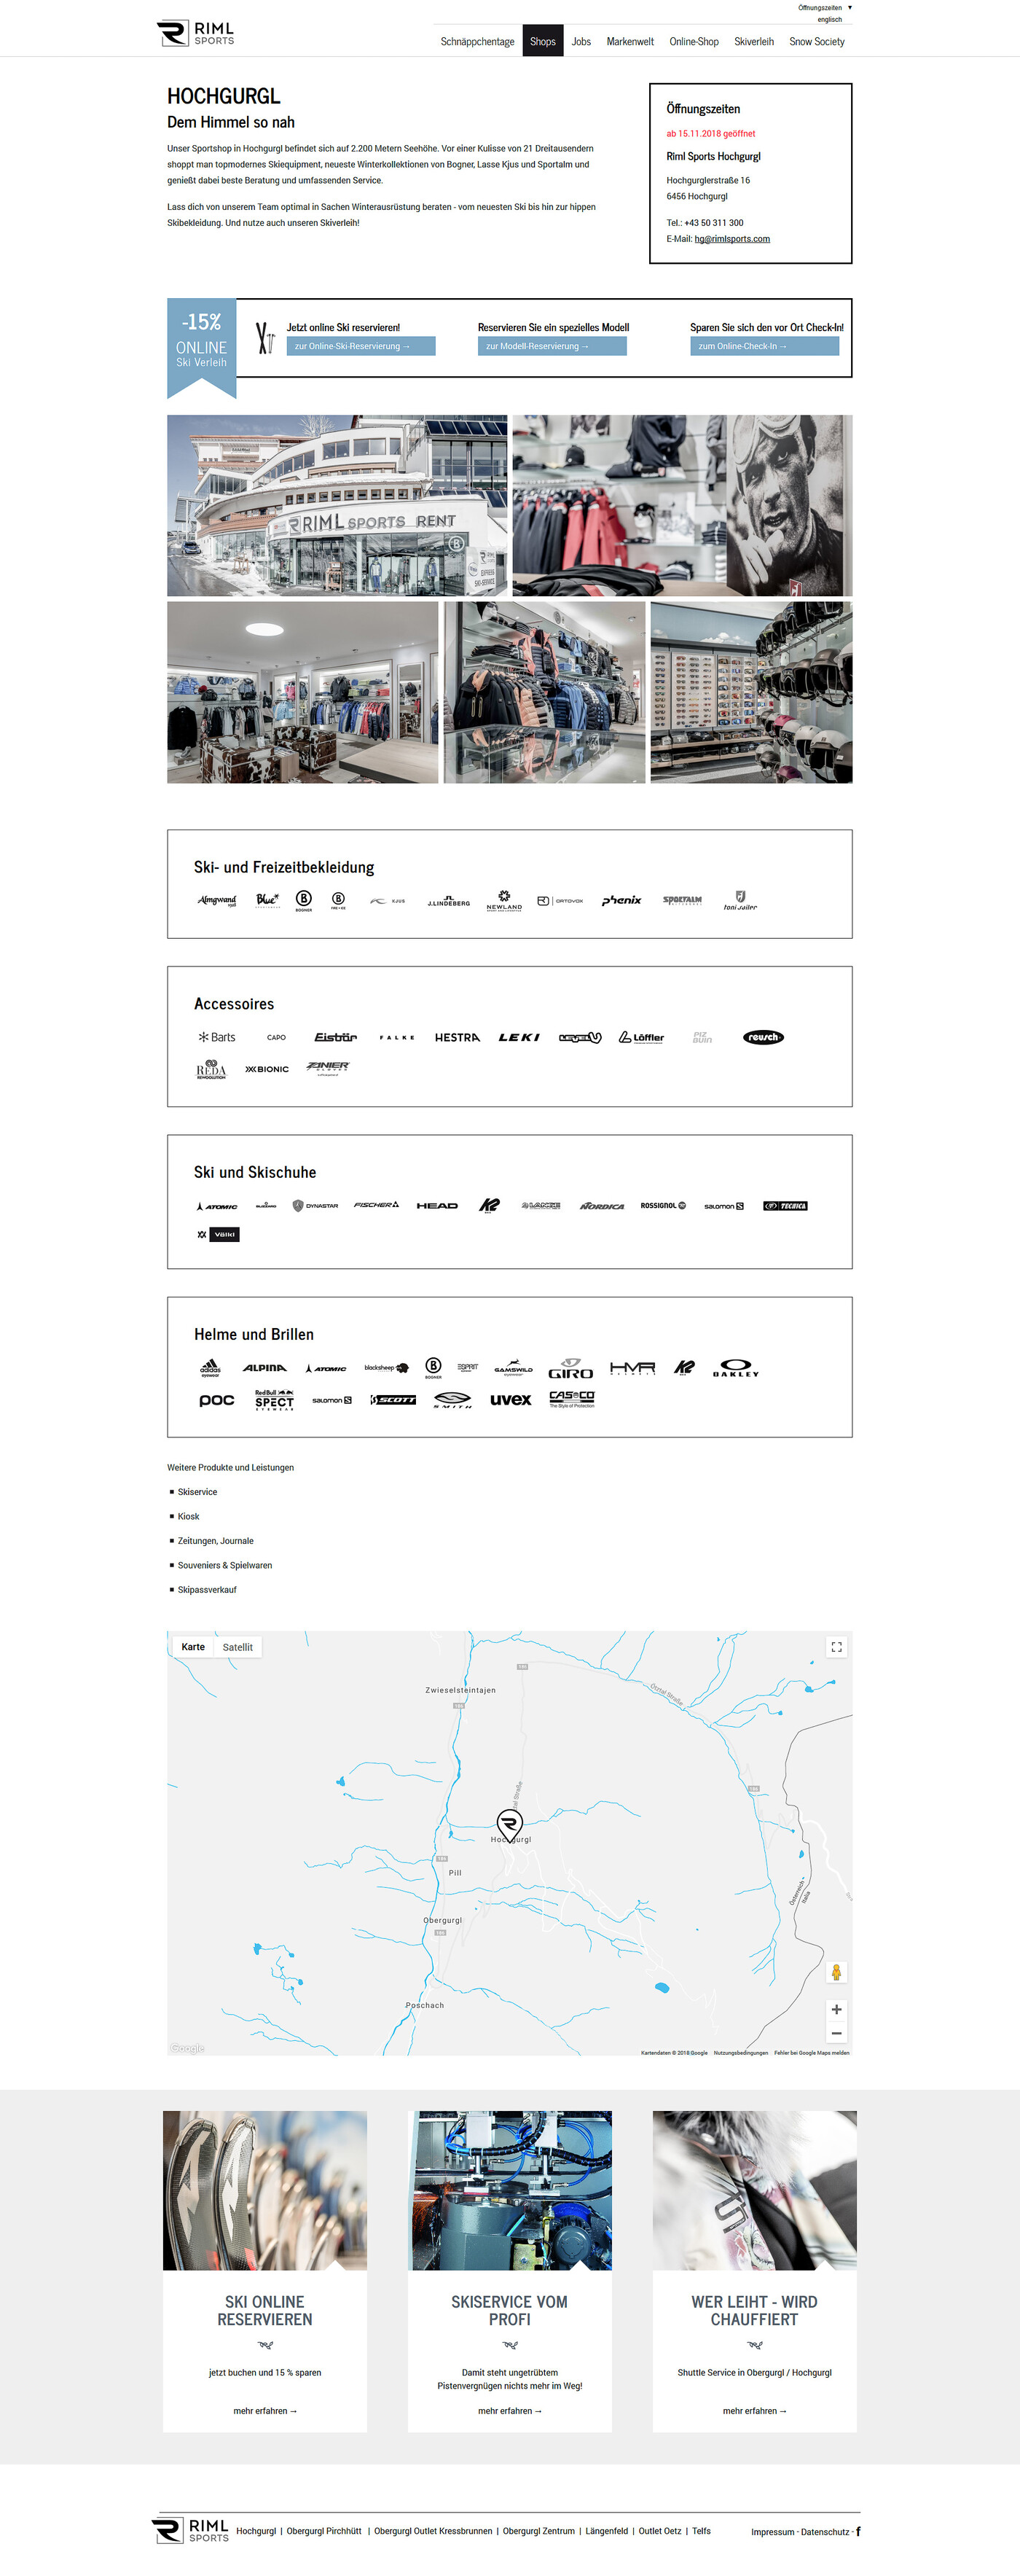Open the Ortovox brand logo
The height and width of the screenshot is (2576, 1020).
click(560, 901)
